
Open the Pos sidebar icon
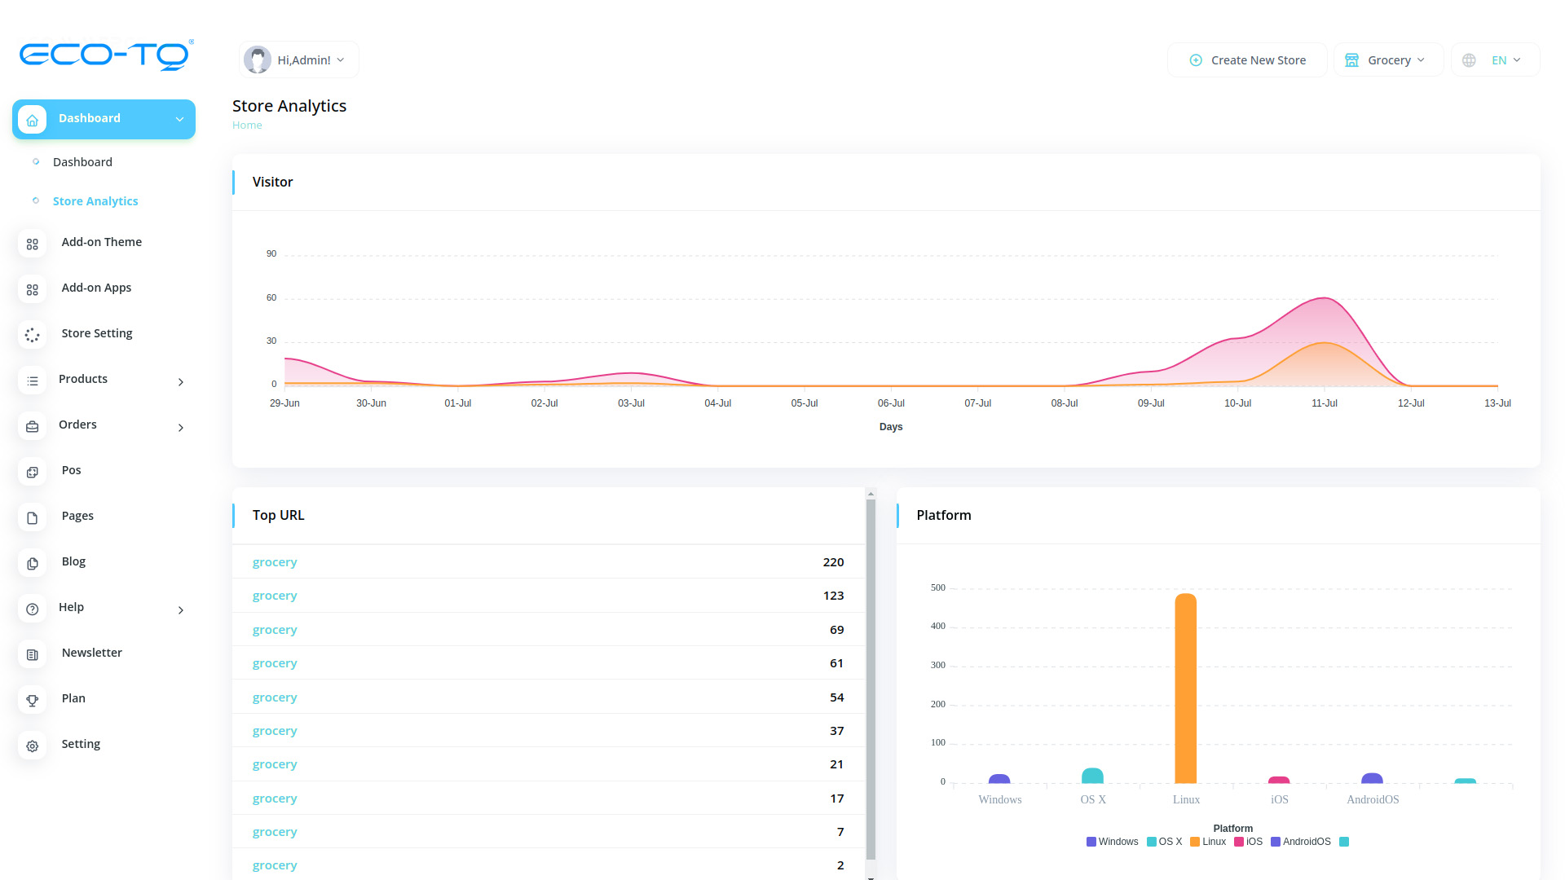click(x=33, y=472)
